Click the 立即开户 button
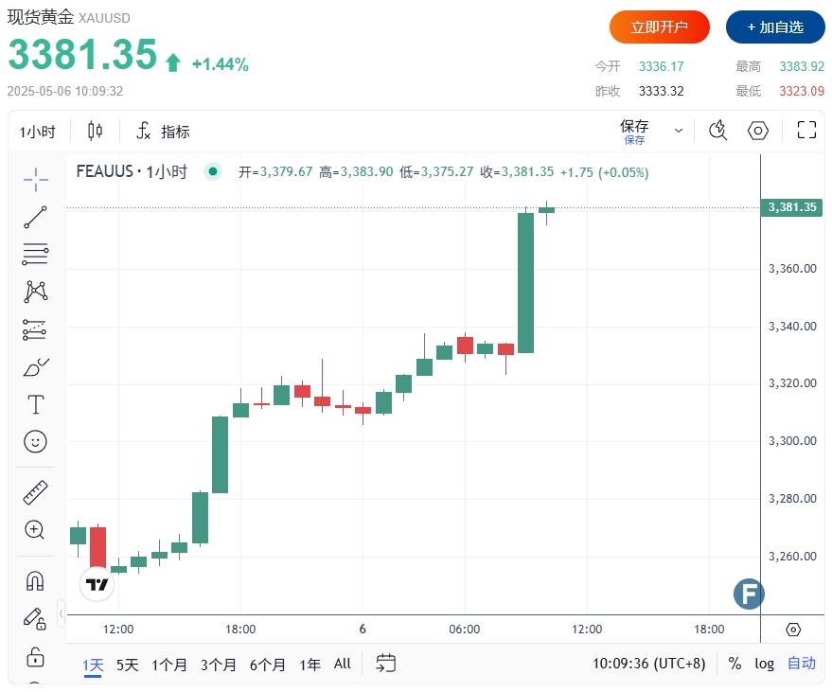This screenshot has width=832, height=692. click(659, 27)
